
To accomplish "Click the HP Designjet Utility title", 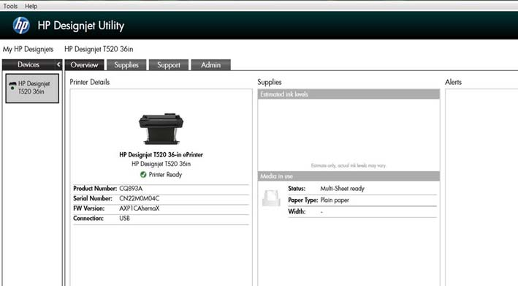I will (x=81, y=26).
